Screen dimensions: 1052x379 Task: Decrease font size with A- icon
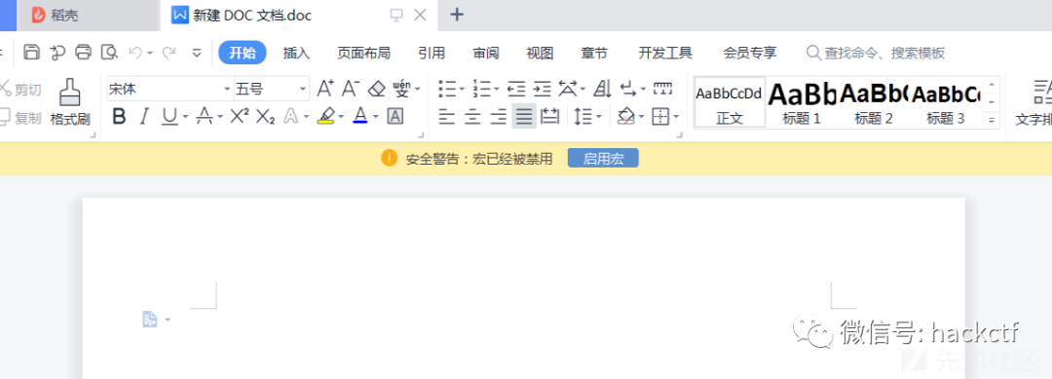(351, 88)
